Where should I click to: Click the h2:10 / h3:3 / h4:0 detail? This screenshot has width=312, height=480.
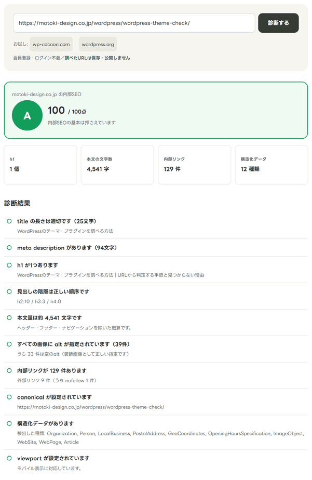[x=39, y=301]
